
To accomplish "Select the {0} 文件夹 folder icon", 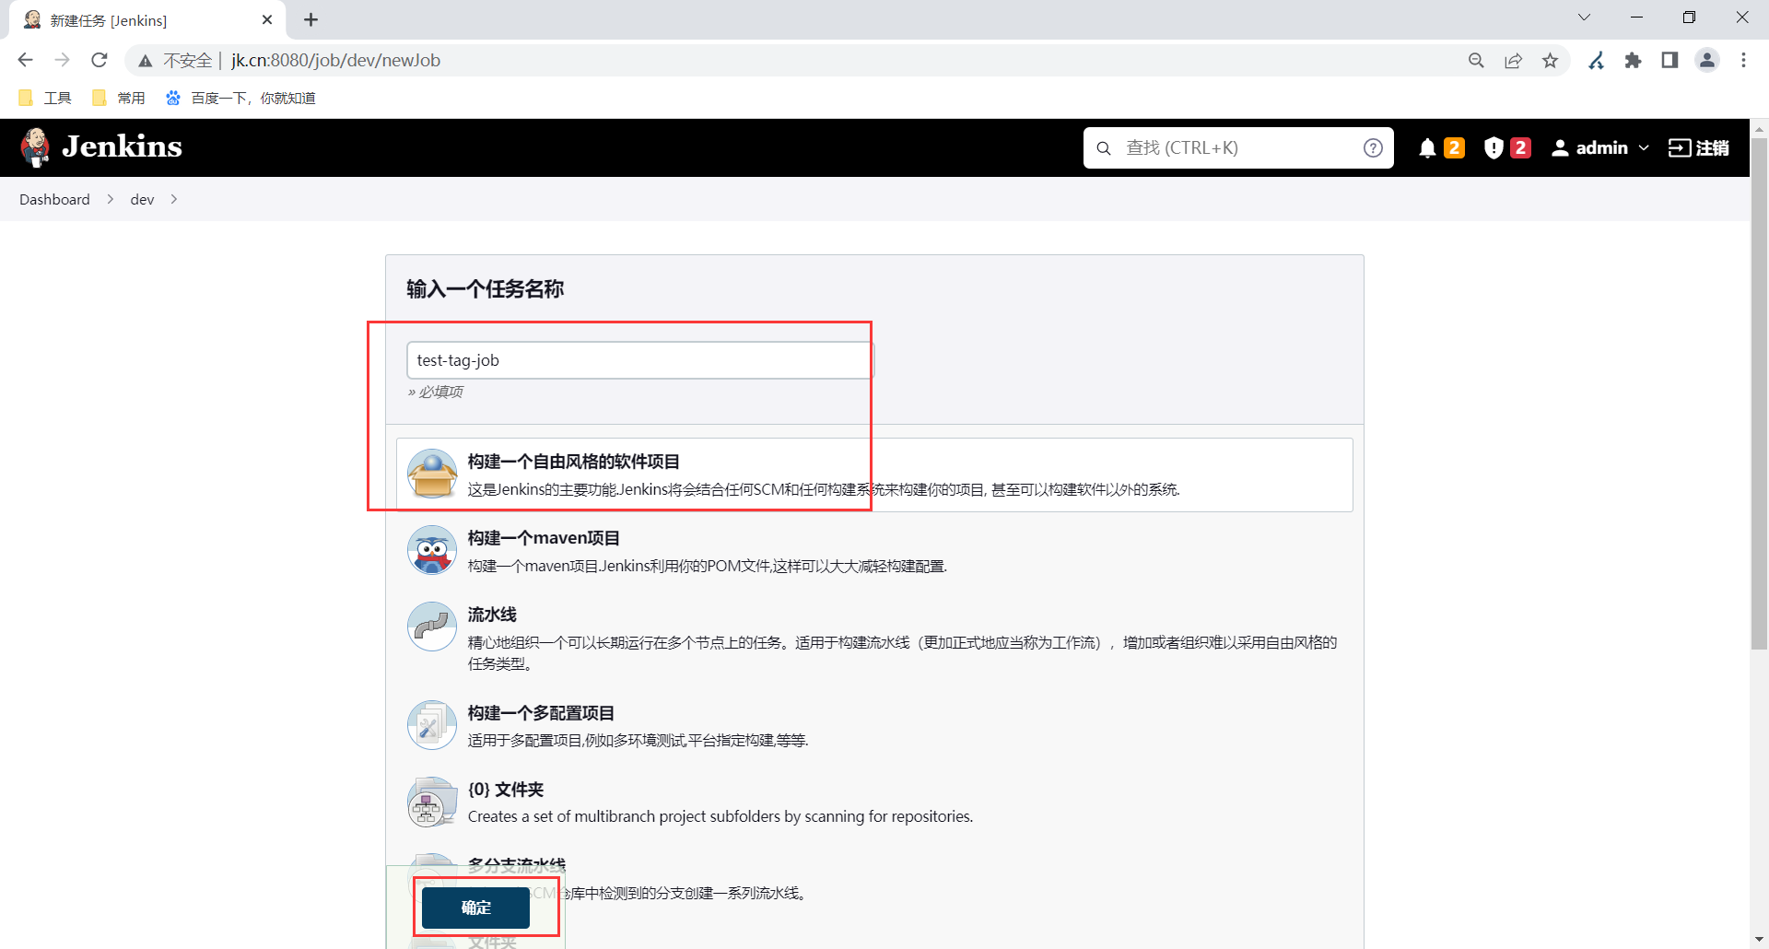I will [432, 802].
